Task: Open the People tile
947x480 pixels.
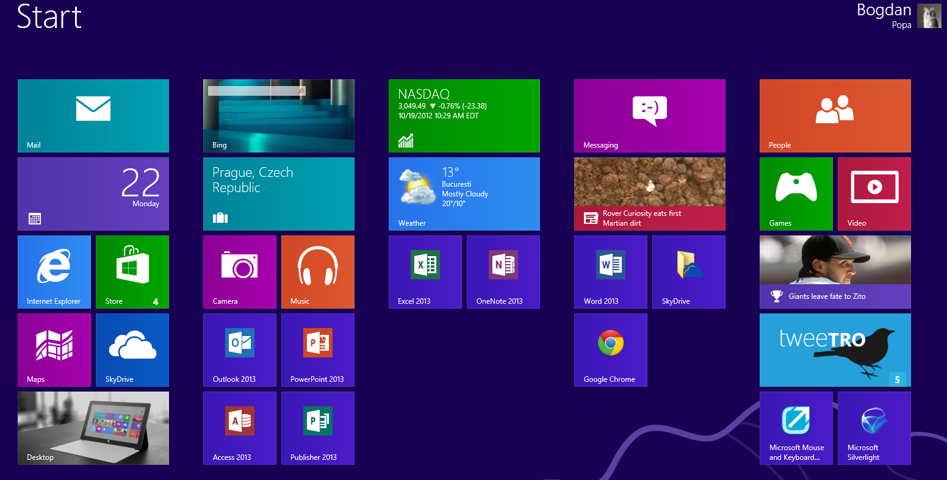Action: tap(835, 116)
